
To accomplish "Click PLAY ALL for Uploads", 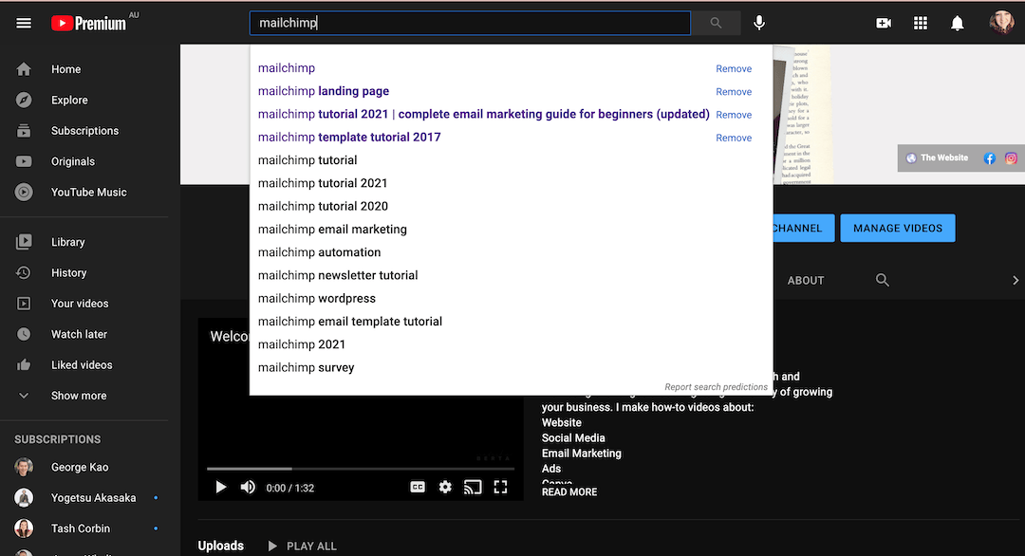I will coord(302,547).
